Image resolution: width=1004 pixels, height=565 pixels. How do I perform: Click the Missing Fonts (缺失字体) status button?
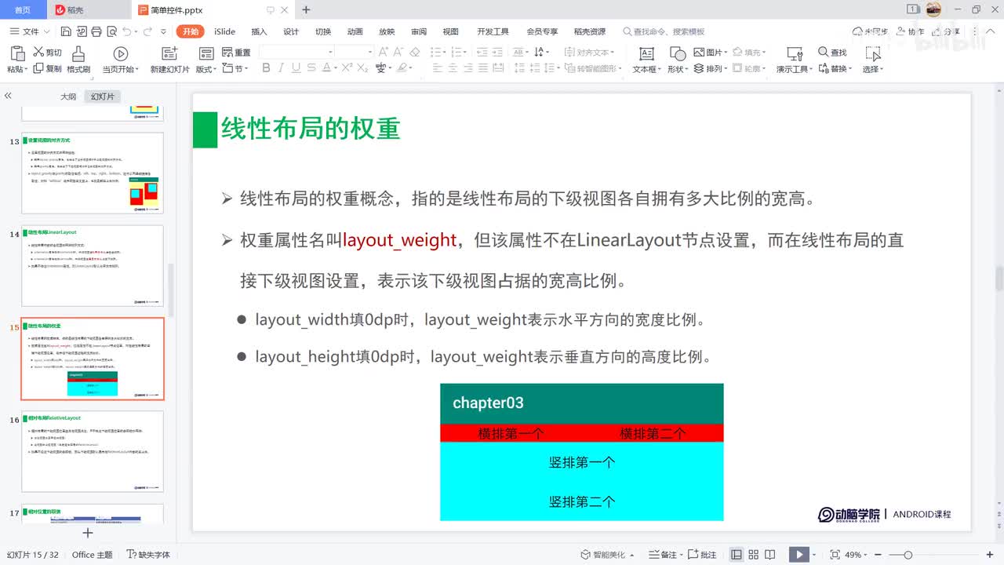[148, 555]
